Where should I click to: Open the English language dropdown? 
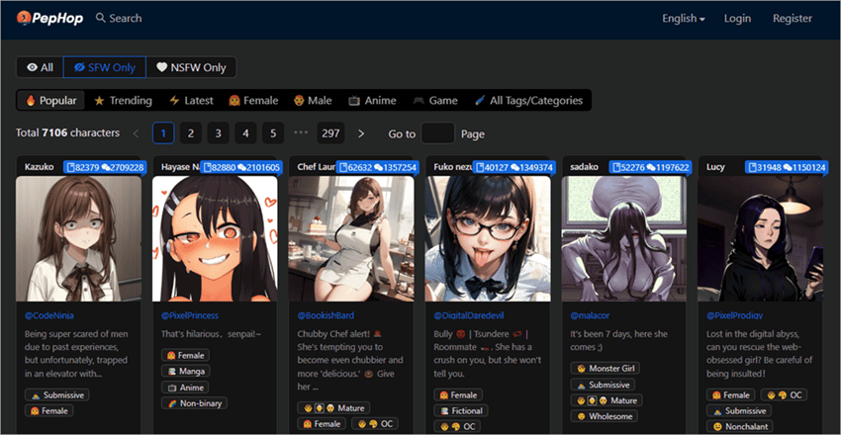(683, 19)
